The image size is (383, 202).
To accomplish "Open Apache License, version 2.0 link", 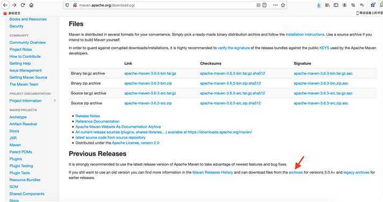I will (x=135, y=143).
